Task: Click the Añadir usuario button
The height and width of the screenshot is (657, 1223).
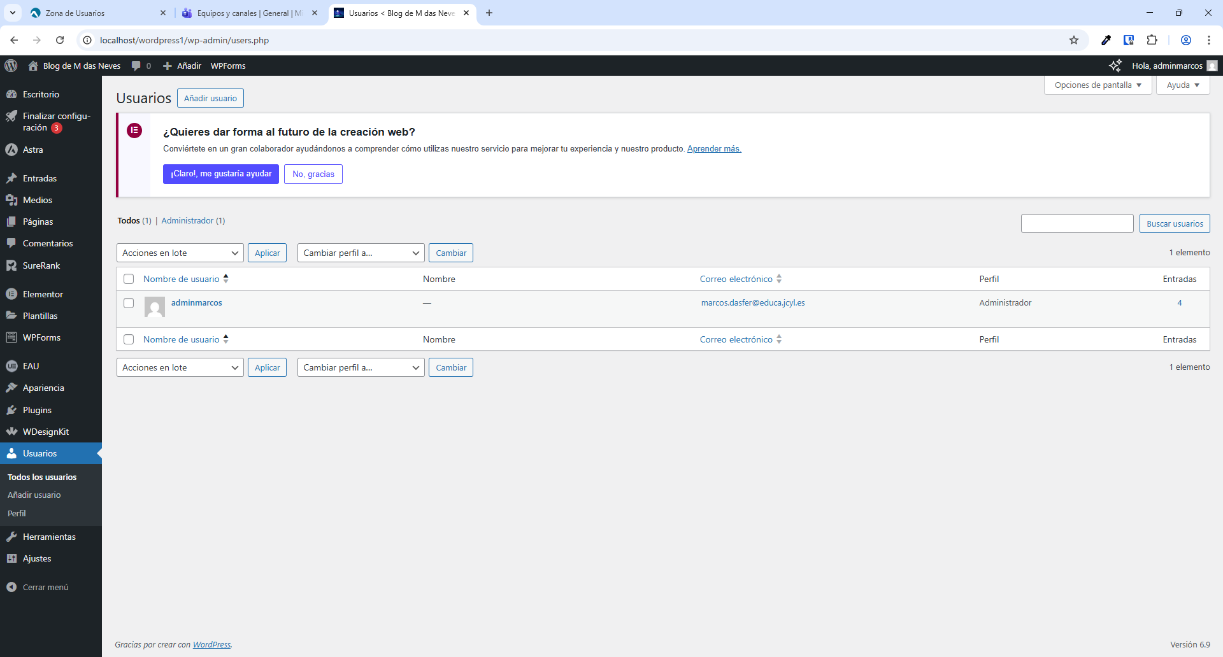Action: point(210,98)
